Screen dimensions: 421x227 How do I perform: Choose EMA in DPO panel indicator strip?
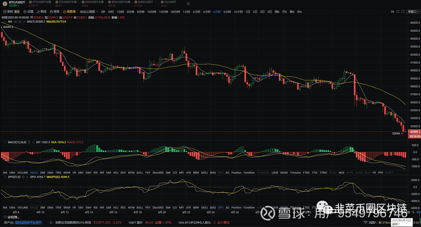pyautogui.click(x=12, y=208)
